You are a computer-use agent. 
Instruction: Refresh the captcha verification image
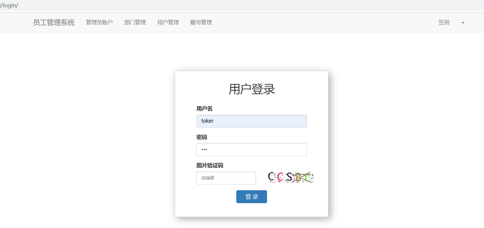coord(291,177)
